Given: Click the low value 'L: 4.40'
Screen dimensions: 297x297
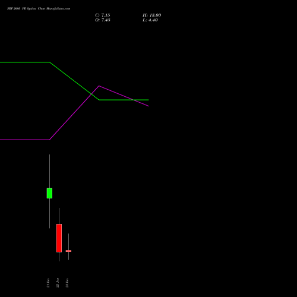Looking at the screenshot, I should click(150, 20).
